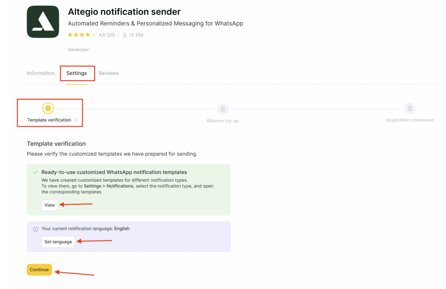This screenshot has height=289, width=446.
Task: Click the download count icon
Action: [x=125, y=35]
